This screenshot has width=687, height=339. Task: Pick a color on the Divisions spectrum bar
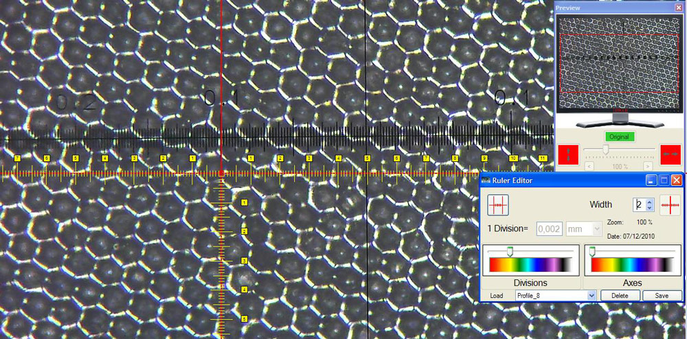(530, 265)
